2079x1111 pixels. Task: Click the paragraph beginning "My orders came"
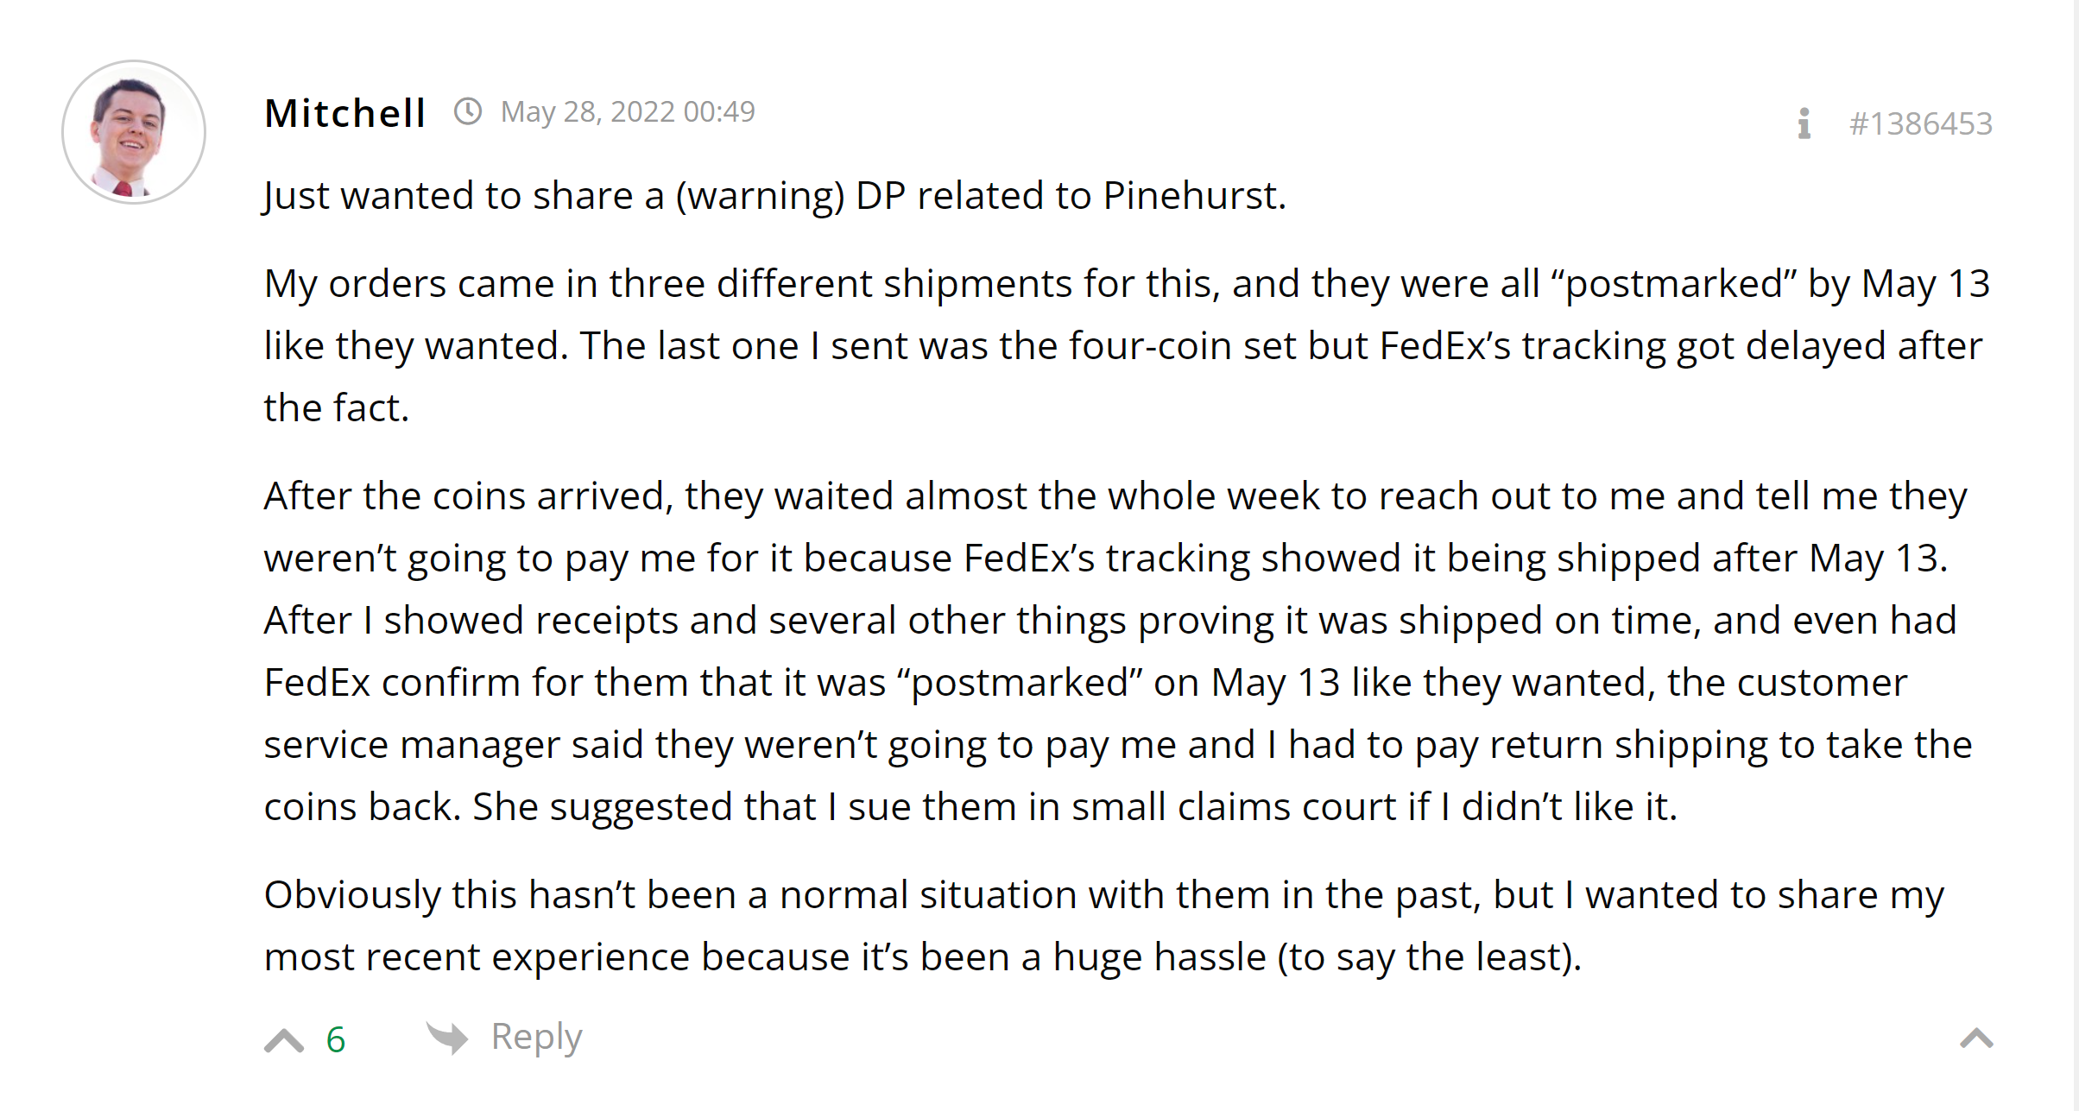(1122, 345)
